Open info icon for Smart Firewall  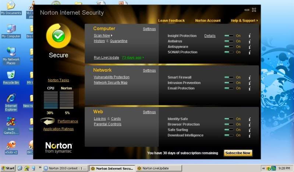click(249, 78)
